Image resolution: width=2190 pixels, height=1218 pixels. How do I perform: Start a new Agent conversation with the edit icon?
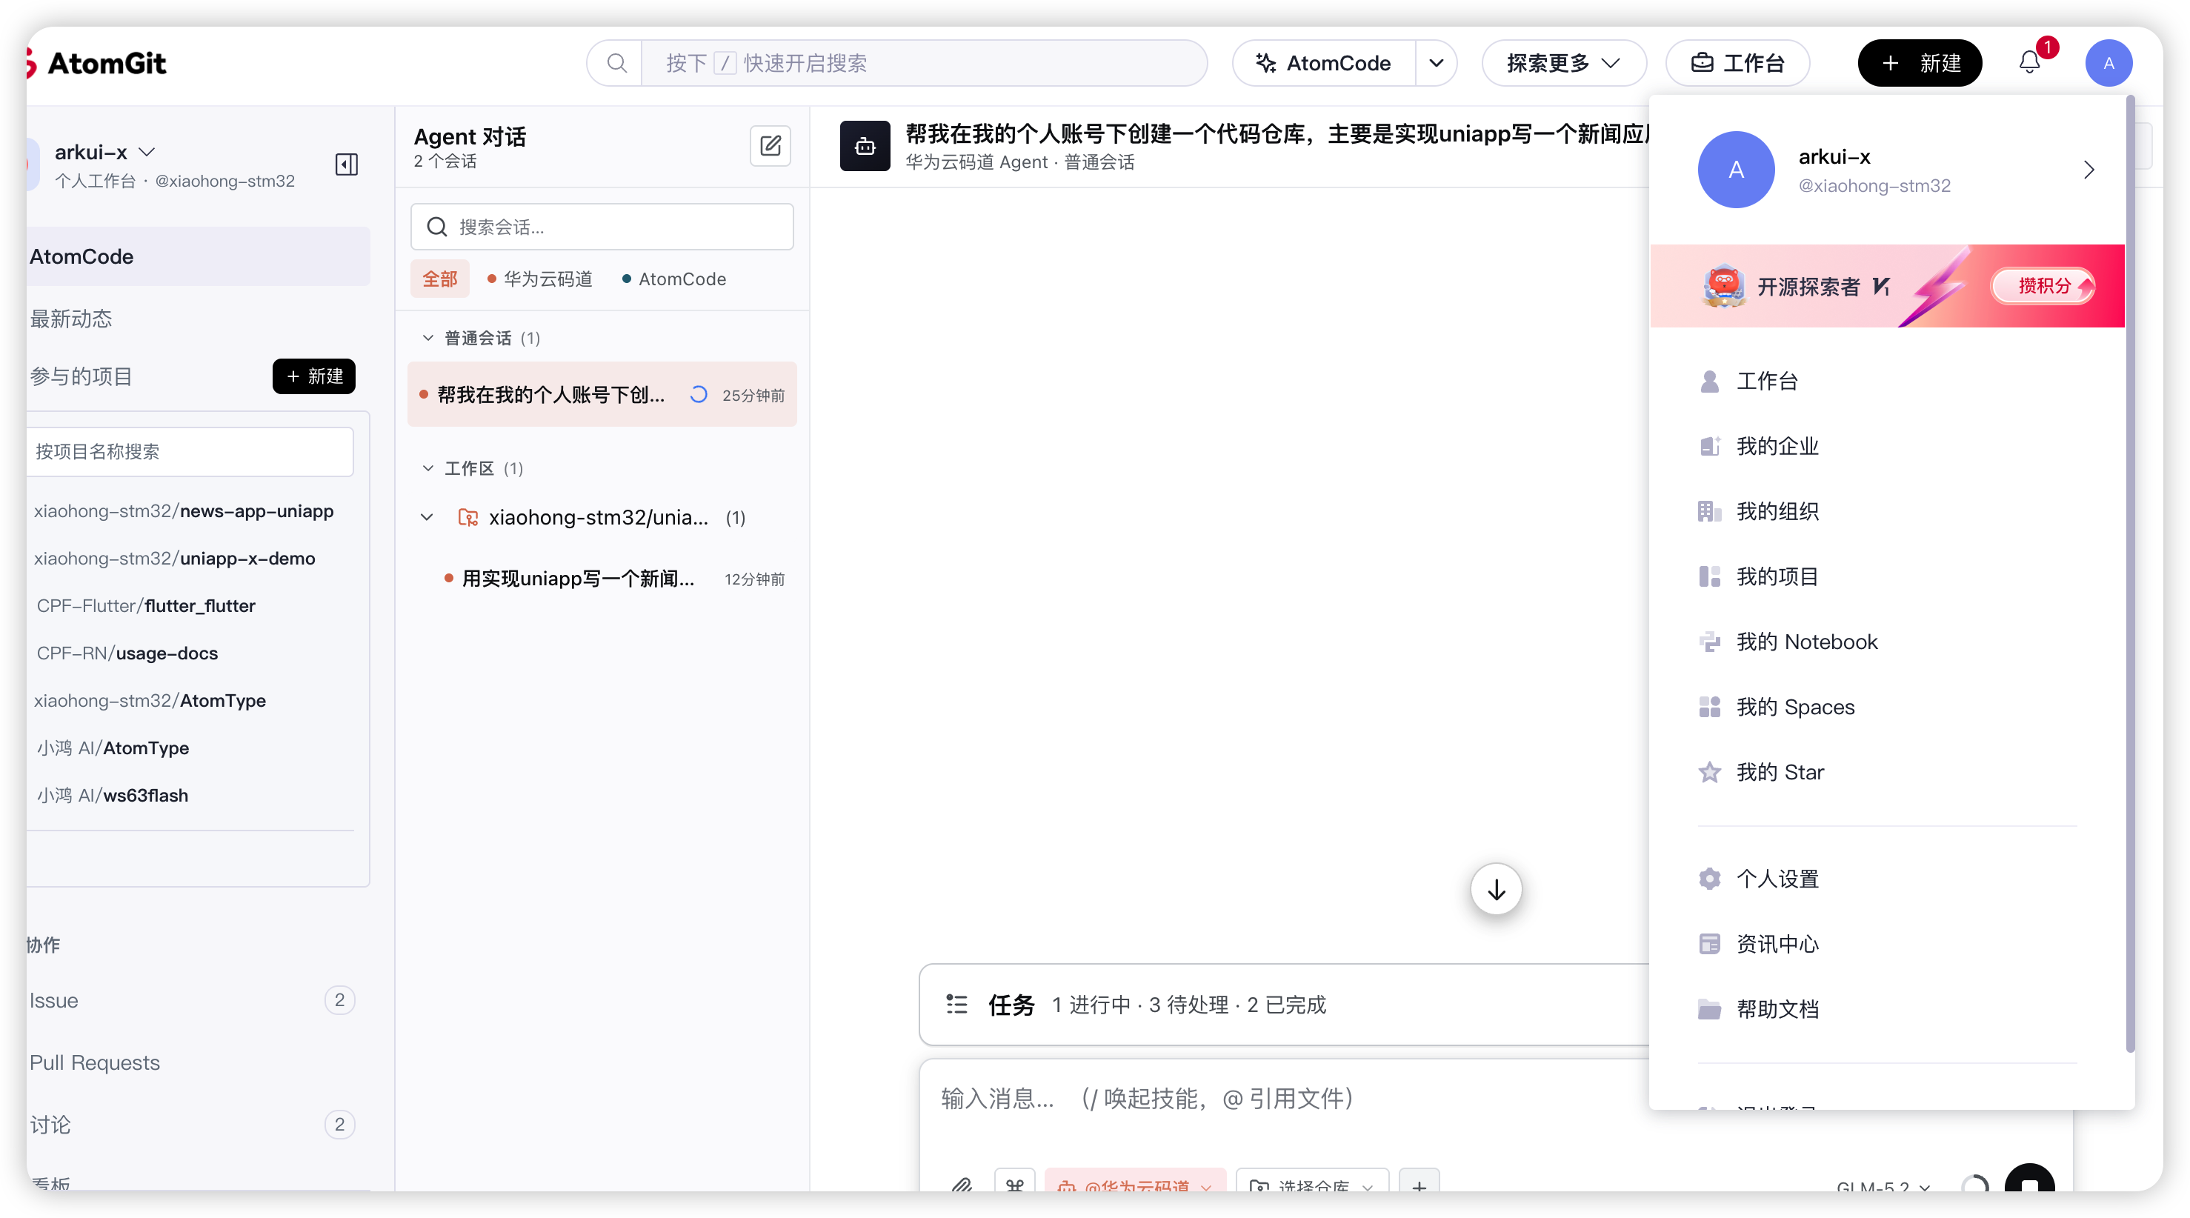(771, 146)
